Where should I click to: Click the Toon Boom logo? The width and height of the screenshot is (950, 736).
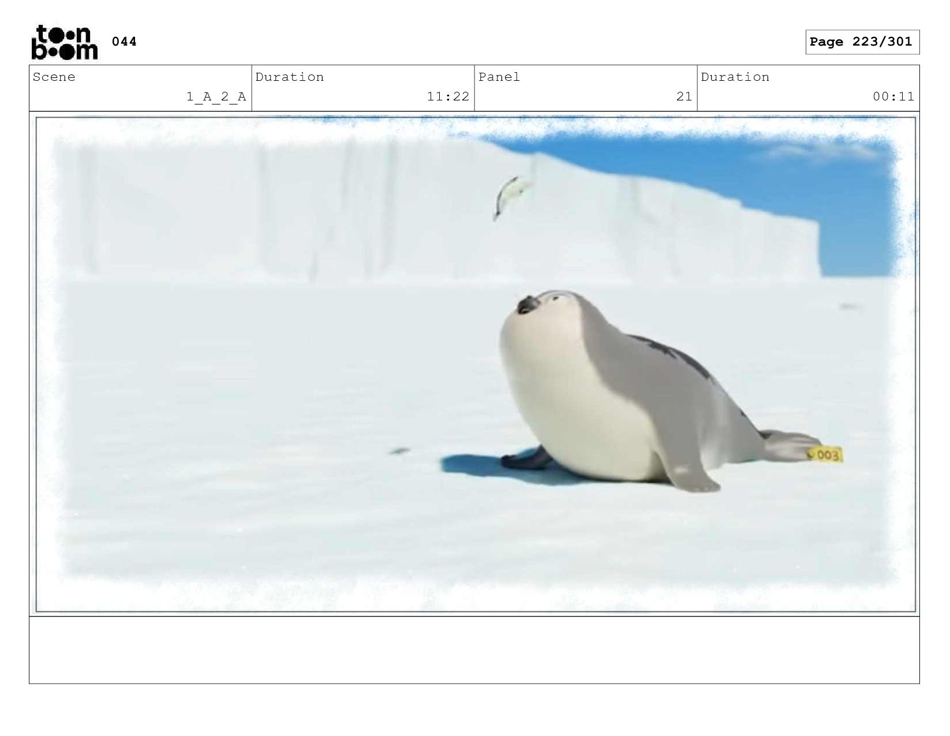point(65,42)
